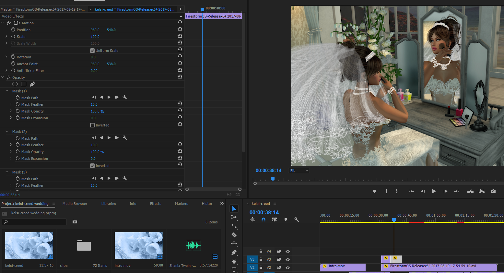Step back one frame in the Program monitor
This screenshot has width=504, height=273.
[422, 191]
